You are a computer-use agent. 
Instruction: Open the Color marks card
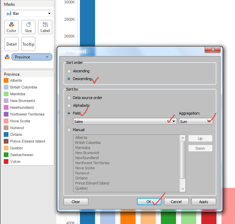11,27
